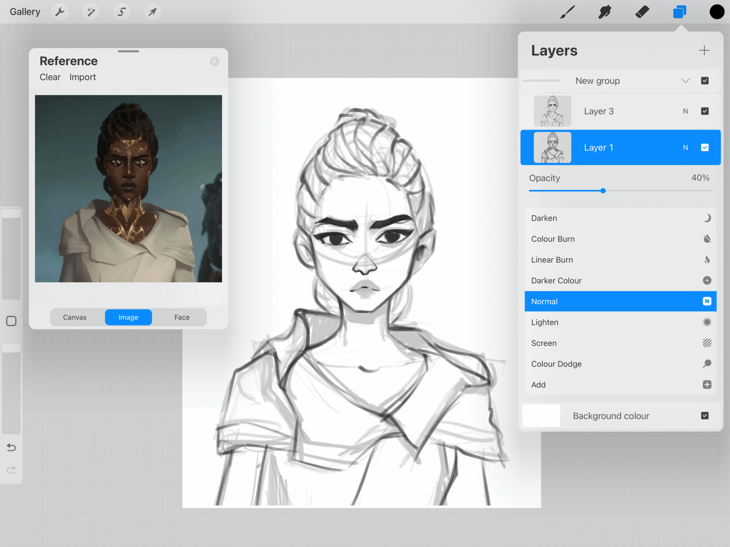Viewport: 730px width, 547px height.
Task: Open the Actions wrench menu
Action: coord(60,12)
